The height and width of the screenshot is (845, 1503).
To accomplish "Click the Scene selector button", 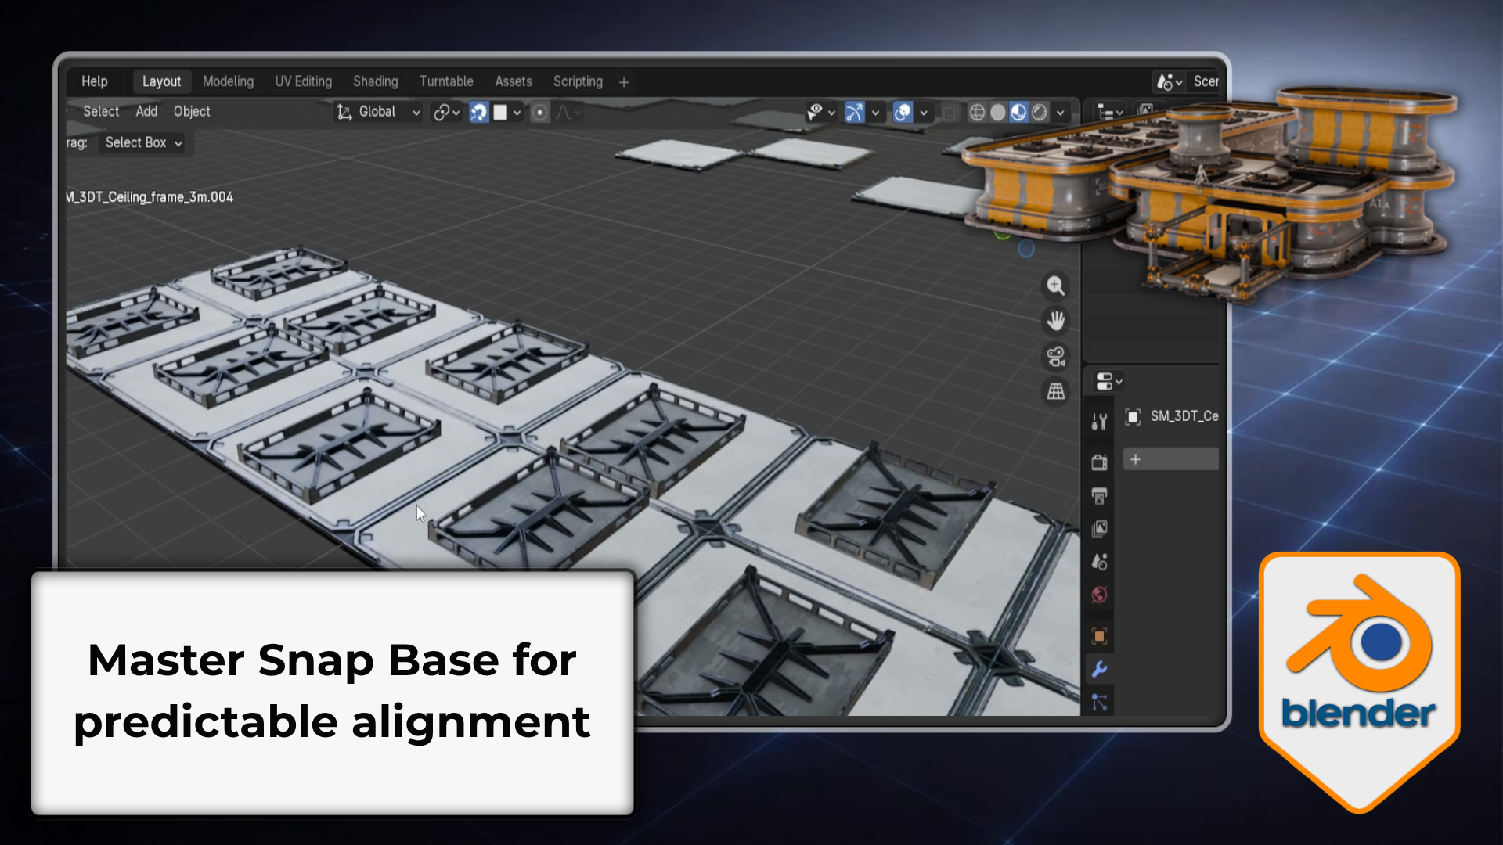I will point(1170,81).
